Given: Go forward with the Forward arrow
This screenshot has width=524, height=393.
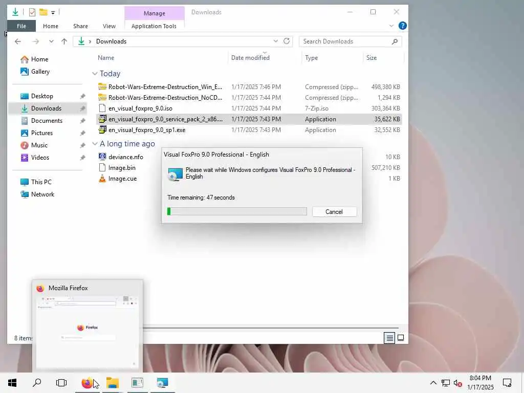Looking at the screenshot, I should click(x=35, y=41).
